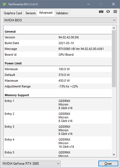Select the Entry 5 row label
This screenshot has height=168, width=120.
9,152
